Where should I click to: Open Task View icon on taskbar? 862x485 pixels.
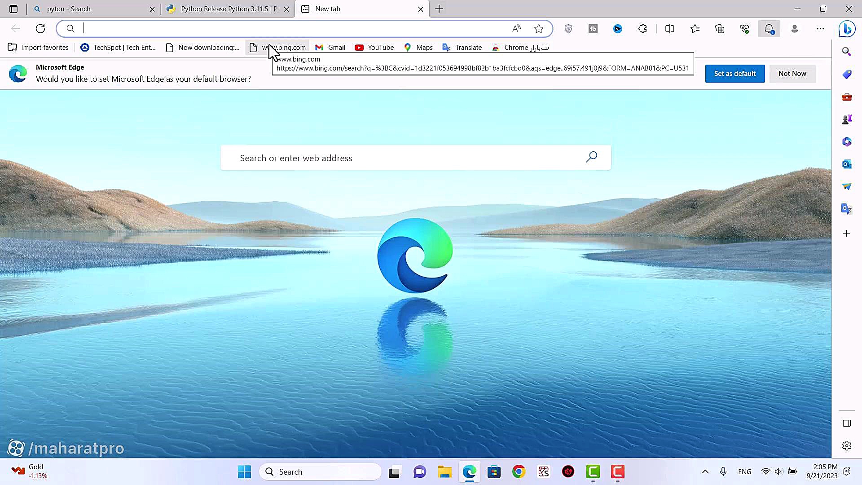(394, 472)
